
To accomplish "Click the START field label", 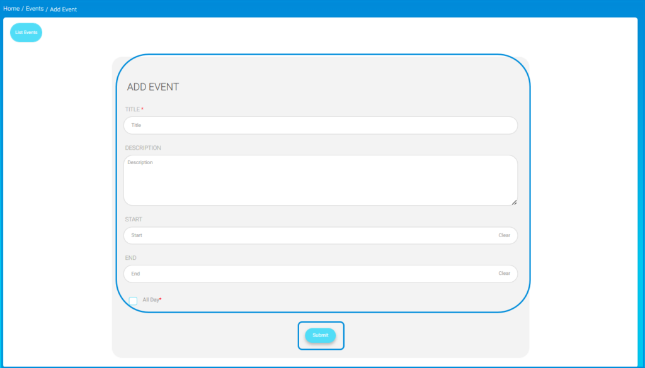I will [134, 220].
